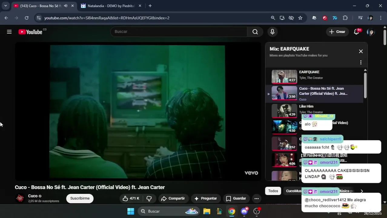The height and width of the screenshot is (218, 387).
Task: Open a new browser tab
Action: 150,6
